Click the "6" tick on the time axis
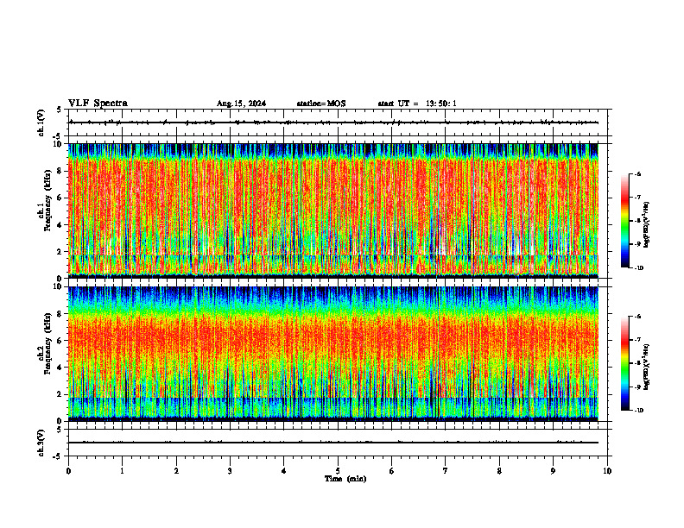The width and height of the screenshot is (684, 528). pos(392,471)
